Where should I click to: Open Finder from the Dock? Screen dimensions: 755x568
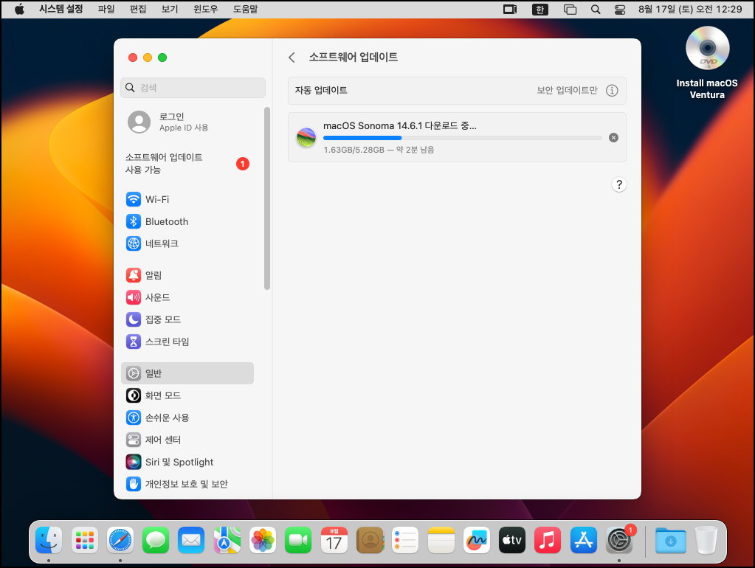(49, 540)
